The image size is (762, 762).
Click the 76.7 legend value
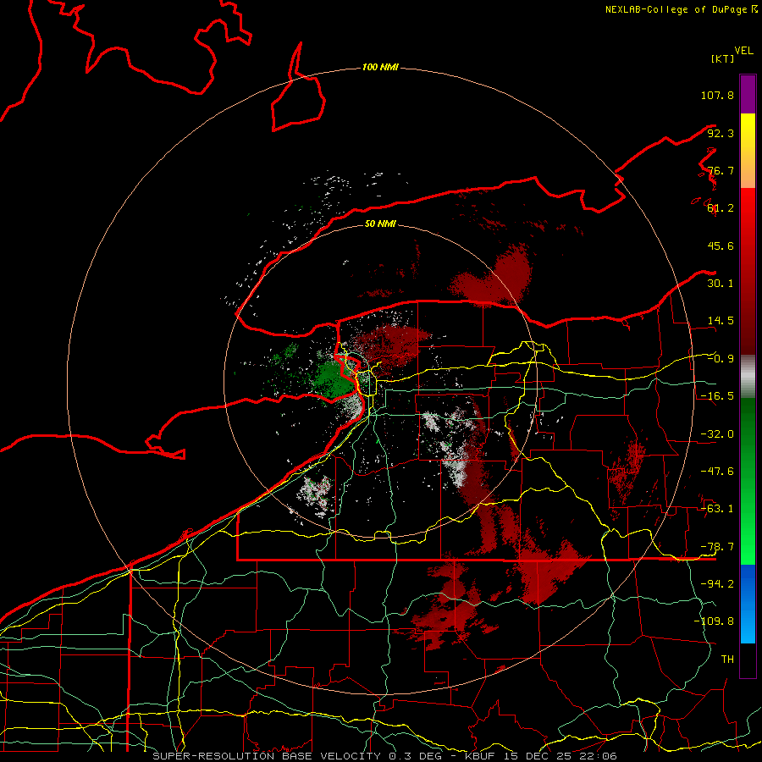click(x=721, y=170)
